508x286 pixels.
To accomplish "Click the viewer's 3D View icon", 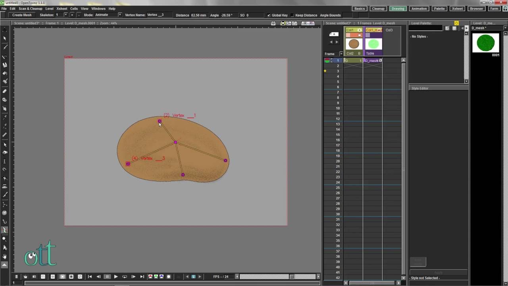I will (x=289, y=23).
